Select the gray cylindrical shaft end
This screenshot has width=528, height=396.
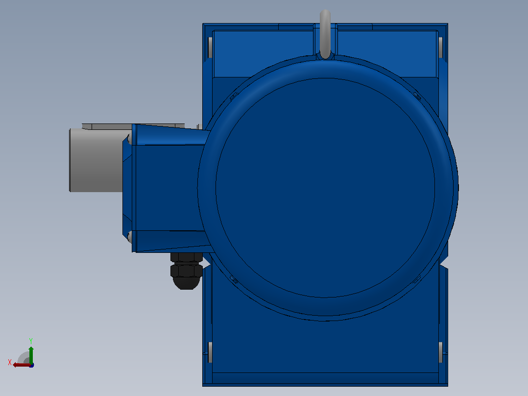point(96,160)
